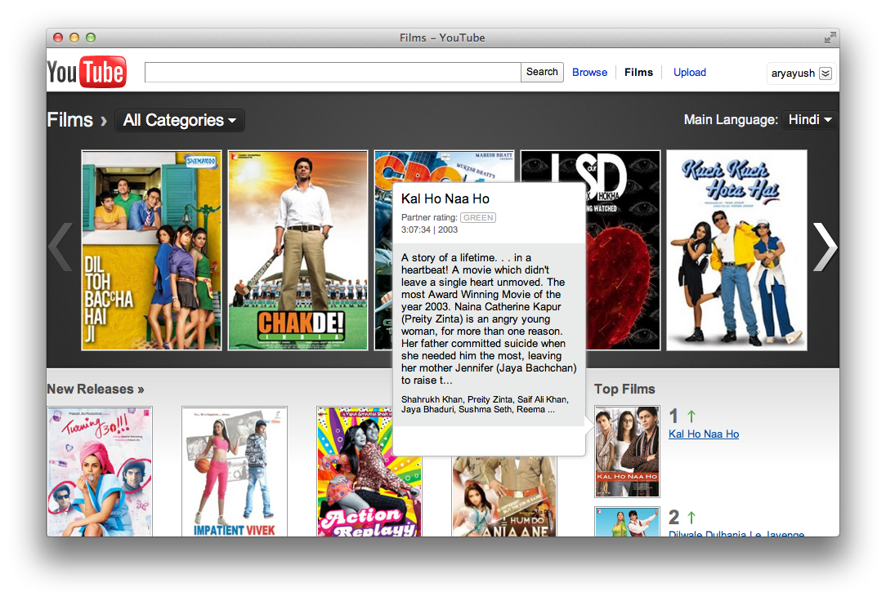Click the Top Films heading
The width and height of the screenshot is (886, 601).
coord(624,389)
